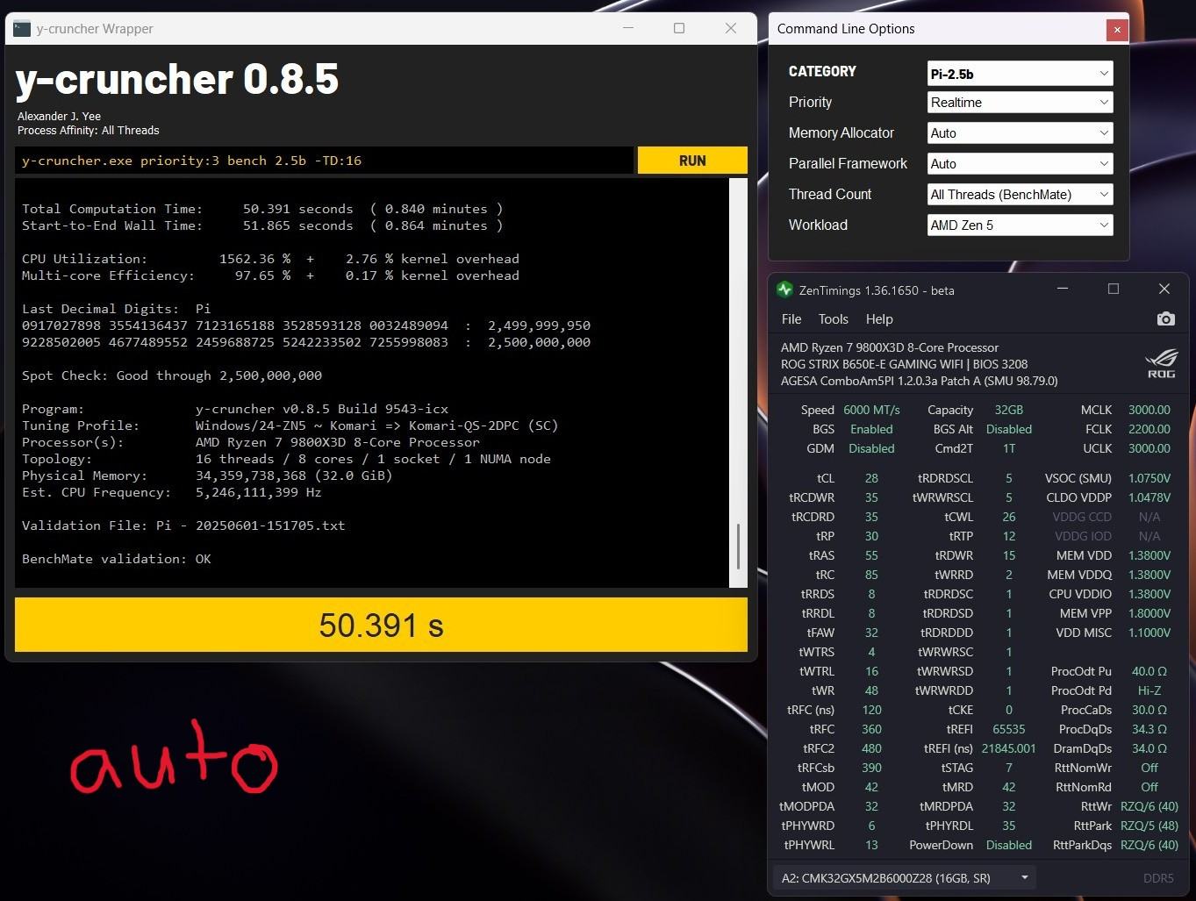Open the CATEGORY dropdown showing Pi-2.5b
This screenshot has width=1196, height=901.
coord(1021,74)
